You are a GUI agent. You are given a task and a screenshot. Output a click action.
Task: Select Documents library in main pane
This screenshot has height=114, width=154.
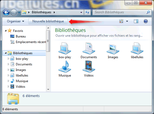[89, 50]
